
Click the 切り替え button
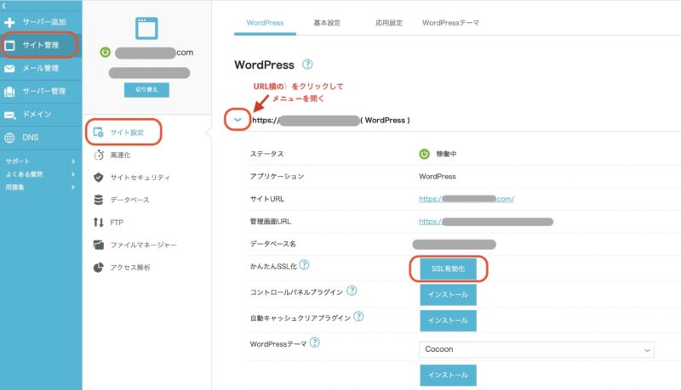click(146, 90)
